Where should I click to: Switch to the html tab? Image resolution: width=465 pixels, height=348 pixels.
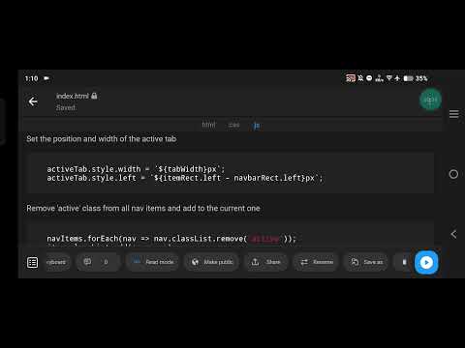208,125
